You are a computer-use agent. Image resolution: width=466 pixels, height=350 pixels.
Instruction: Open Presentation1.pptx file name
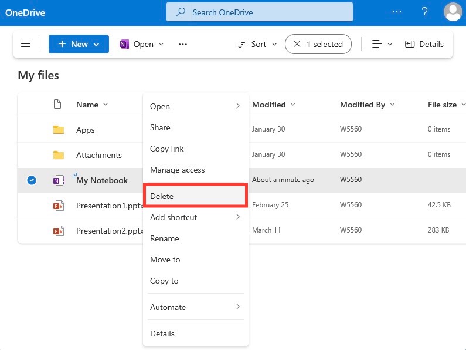tap(110, 206)
